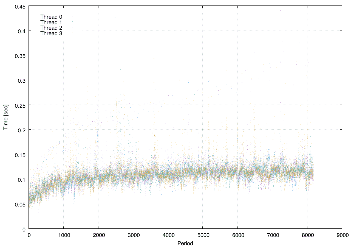Viewport: 351px width, 246px height.
Task: Click the 1000 x-axis tick label
Action: click(63, 235)
